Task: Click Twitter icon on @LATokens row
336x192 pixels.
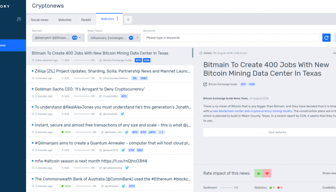Action: pos(124,186)
